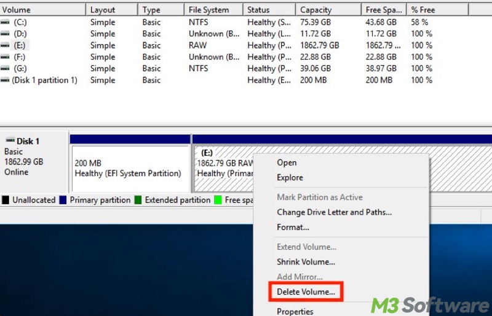The height and width of the screenshot is (316, 492).
Task: Click the Healthy (S... status cell for C:
Action: (269, 22)
